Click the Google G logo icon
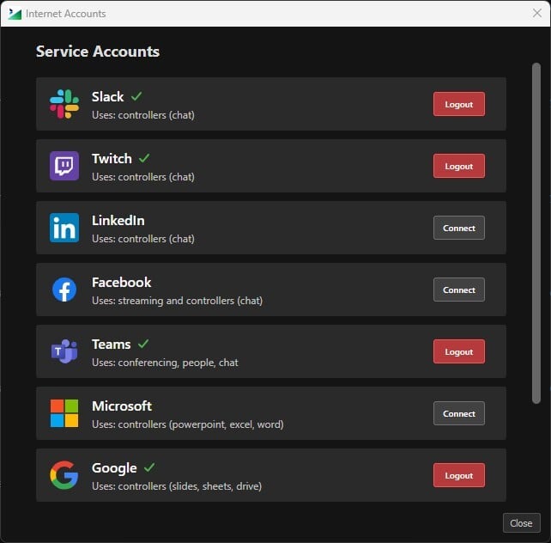The height and width of the screenshot is (543, 551). (64, 475)
